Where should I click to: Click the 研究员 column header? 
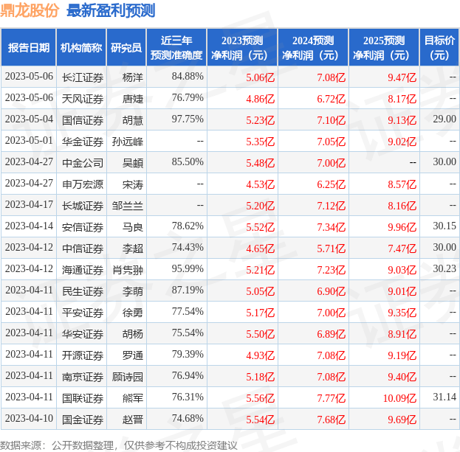[x=126, y=47]
